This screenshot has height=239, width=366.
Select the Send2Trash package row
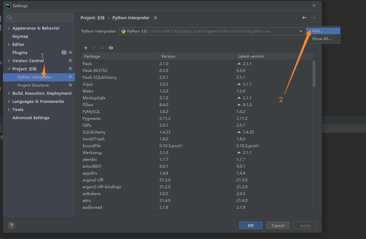(197, 139)
